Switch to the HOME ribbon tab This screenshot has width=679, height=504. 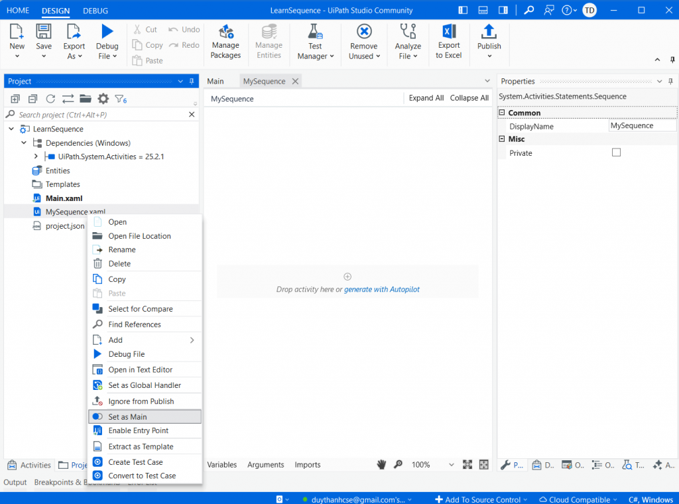coord(18,11)
